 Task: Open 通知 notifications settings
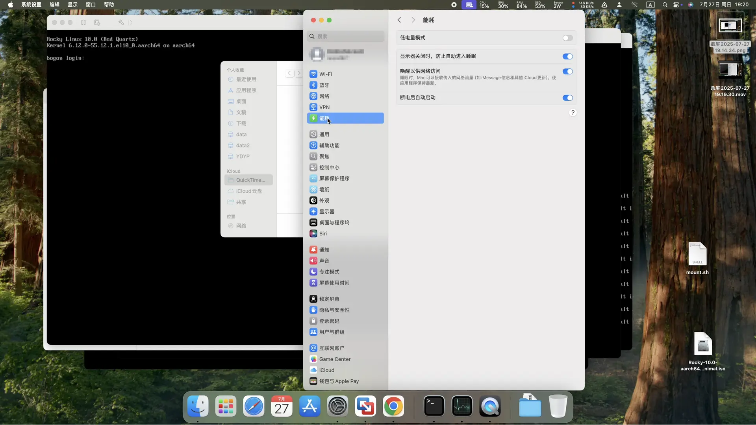(x=345, y=249)
